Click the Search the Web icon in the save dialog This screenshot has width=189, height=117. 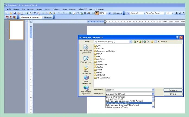(145, 42)
